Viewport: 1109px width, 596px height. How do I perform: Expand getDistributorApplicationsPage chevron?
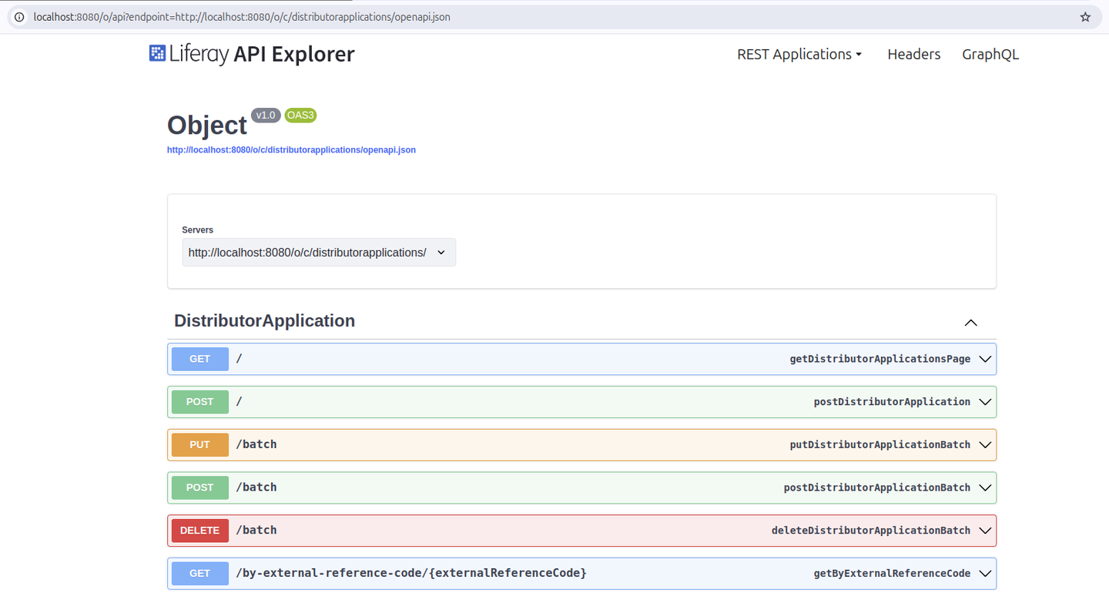(x=984, y=359)
